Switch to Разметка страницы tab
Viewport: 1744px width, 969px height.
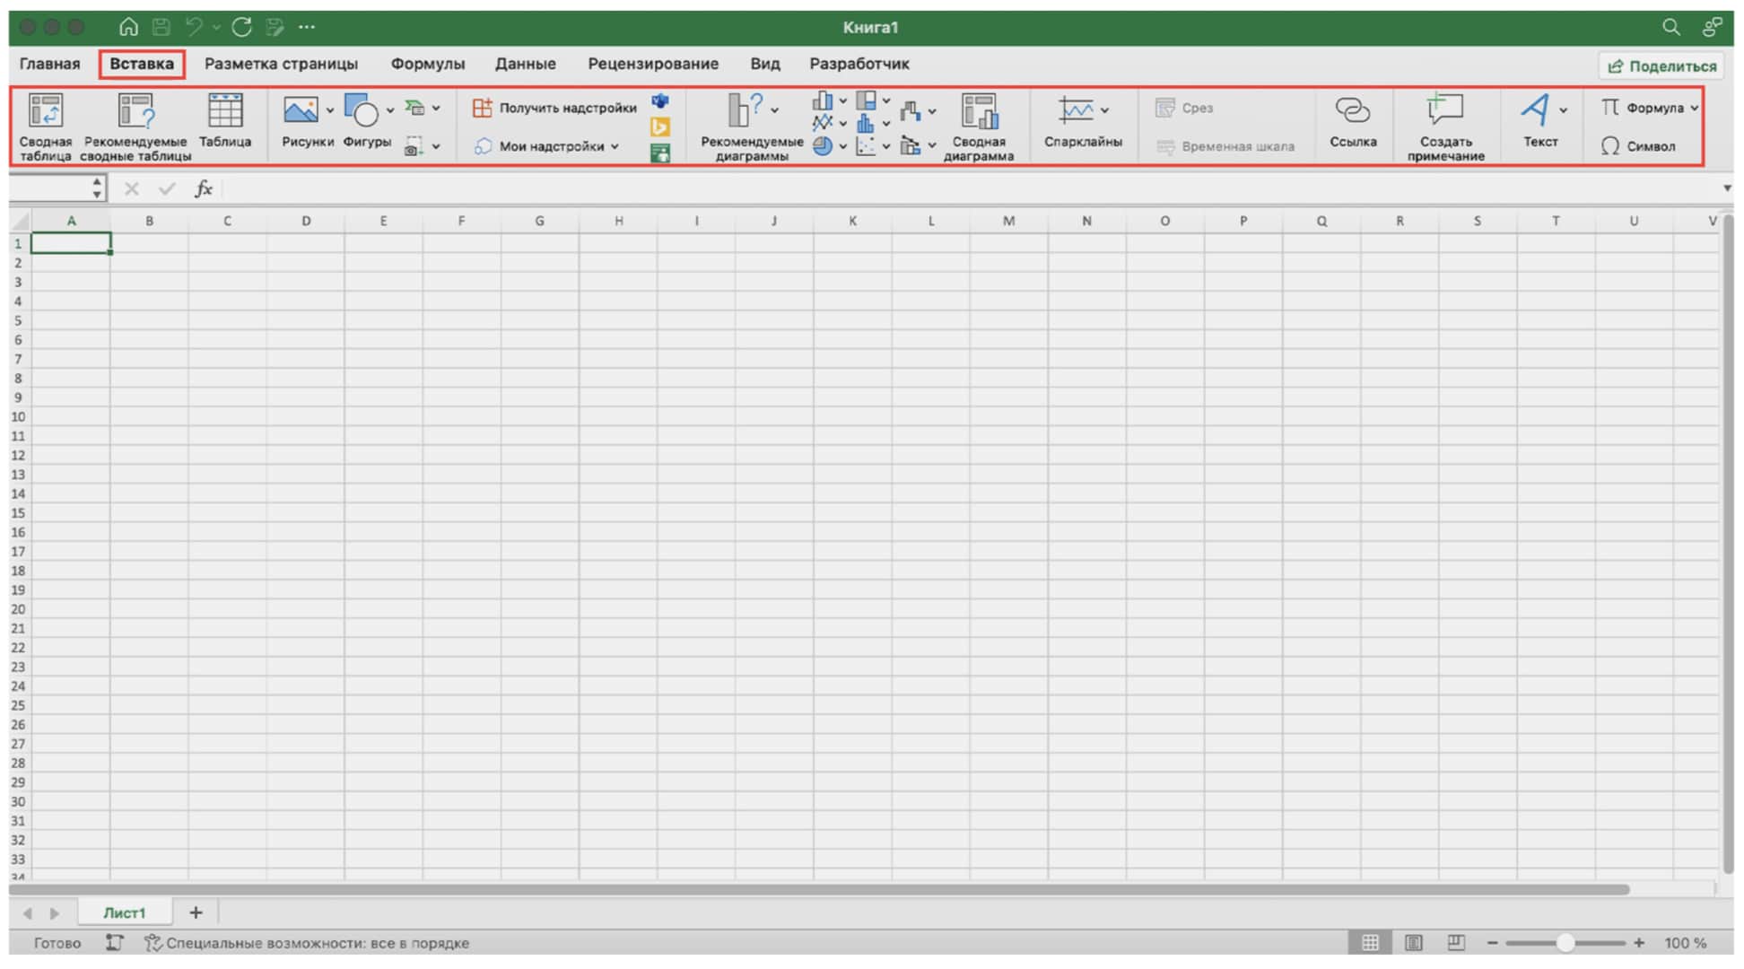[x=281, y=64]
